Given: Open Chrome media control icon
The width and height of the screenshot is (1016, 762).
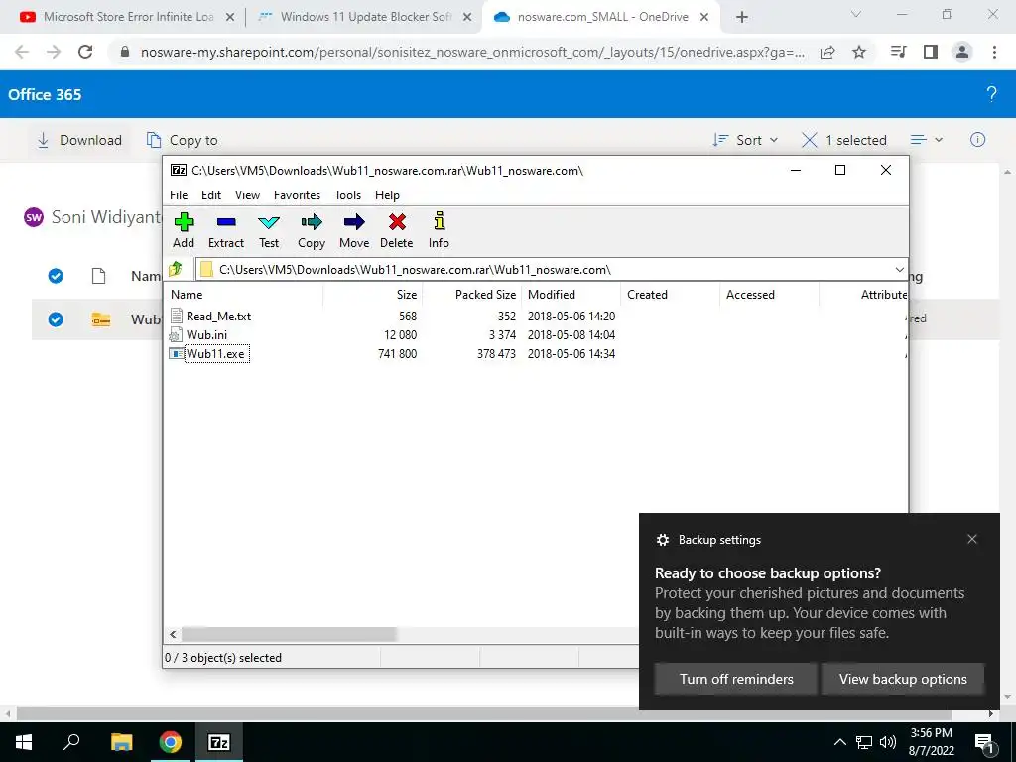Looking at the screenshot, I should tap(898, 52).
